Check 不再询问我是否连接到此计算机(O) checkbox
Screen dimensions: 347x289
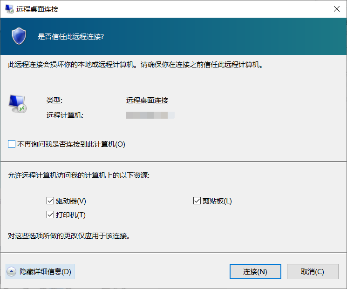click(x=12, y=144)
